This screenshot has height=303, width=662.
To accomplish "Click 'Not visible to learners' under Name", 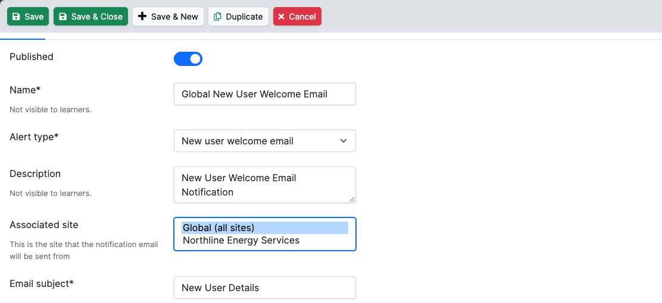I will (50, 109).
